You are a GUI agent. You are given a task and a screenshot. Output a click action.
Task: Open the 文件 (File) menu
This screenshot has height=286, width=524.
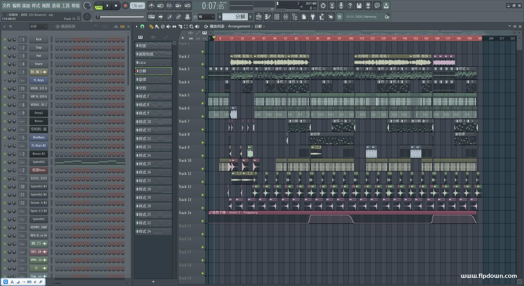coord(7,5)
